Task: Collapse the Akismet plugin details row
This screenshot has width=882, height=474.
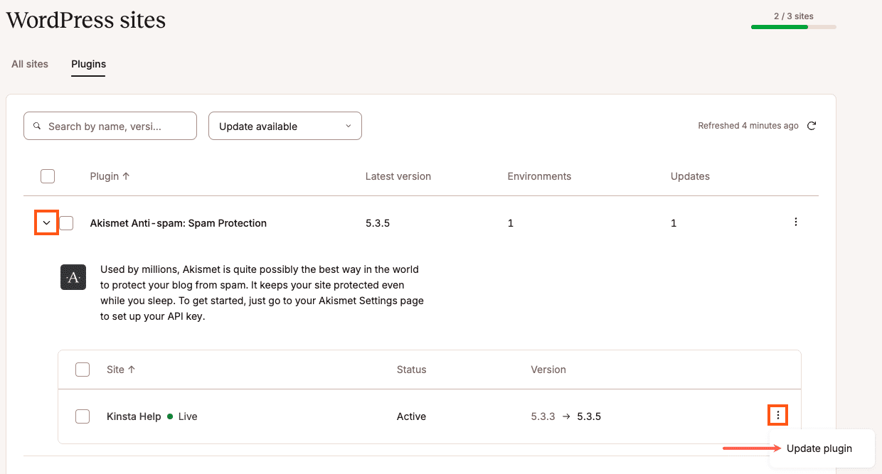Action: click(x=46, y=223)
